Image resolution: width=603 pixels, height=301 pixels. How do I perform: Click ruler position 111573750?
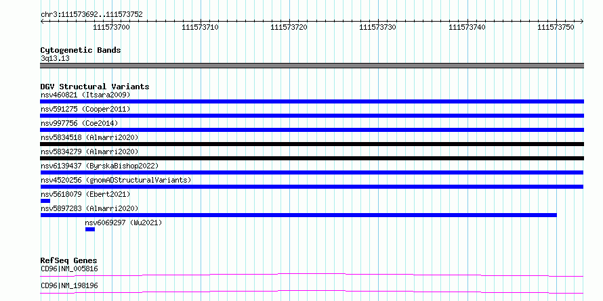(556, 27)
